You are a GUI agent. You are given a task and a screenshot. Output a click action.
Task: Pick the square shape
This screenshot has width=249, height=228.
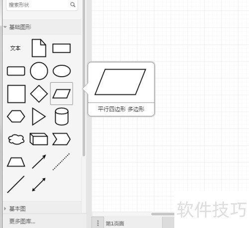tap(16, 94)
